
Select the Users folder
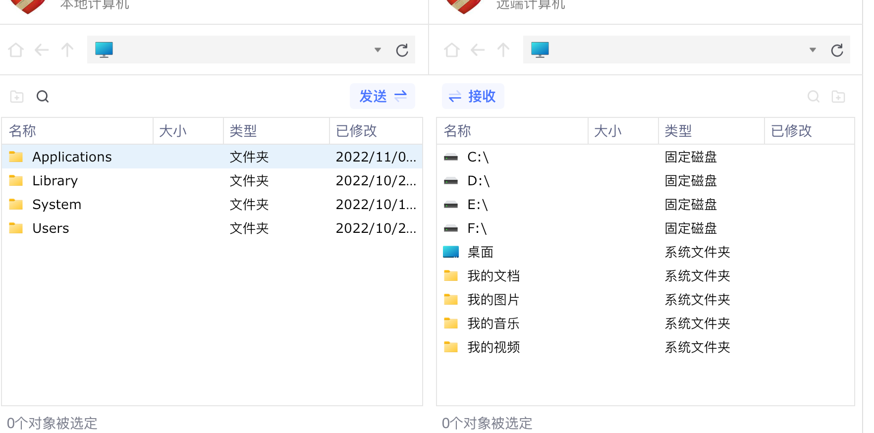[212, 228]
